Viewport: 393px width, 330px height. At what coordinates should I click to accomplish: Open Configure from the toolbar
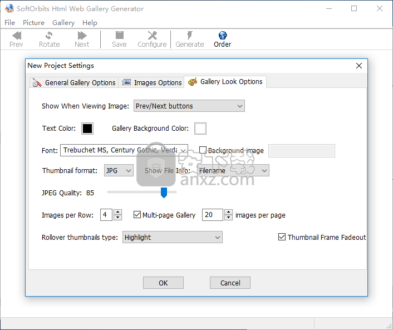pos(152,39)
